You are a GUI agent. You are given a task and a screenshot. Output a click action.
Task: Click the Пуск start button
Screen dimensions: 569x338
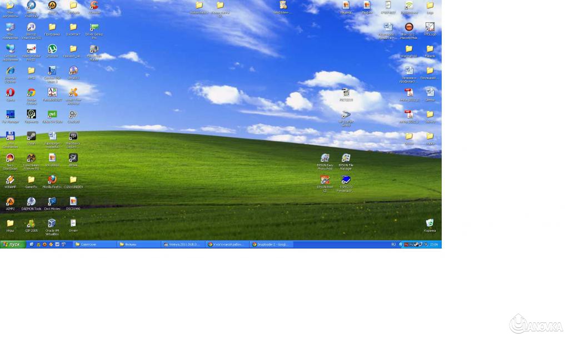point(13,245)
